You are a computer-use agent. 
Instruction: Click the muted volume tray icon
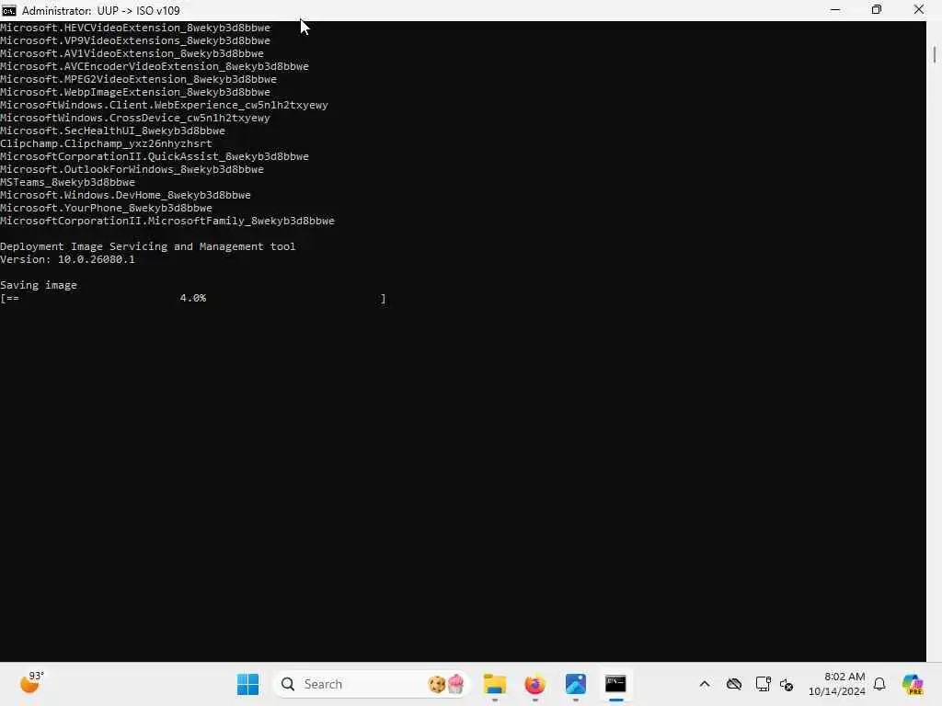click(787, 684)
